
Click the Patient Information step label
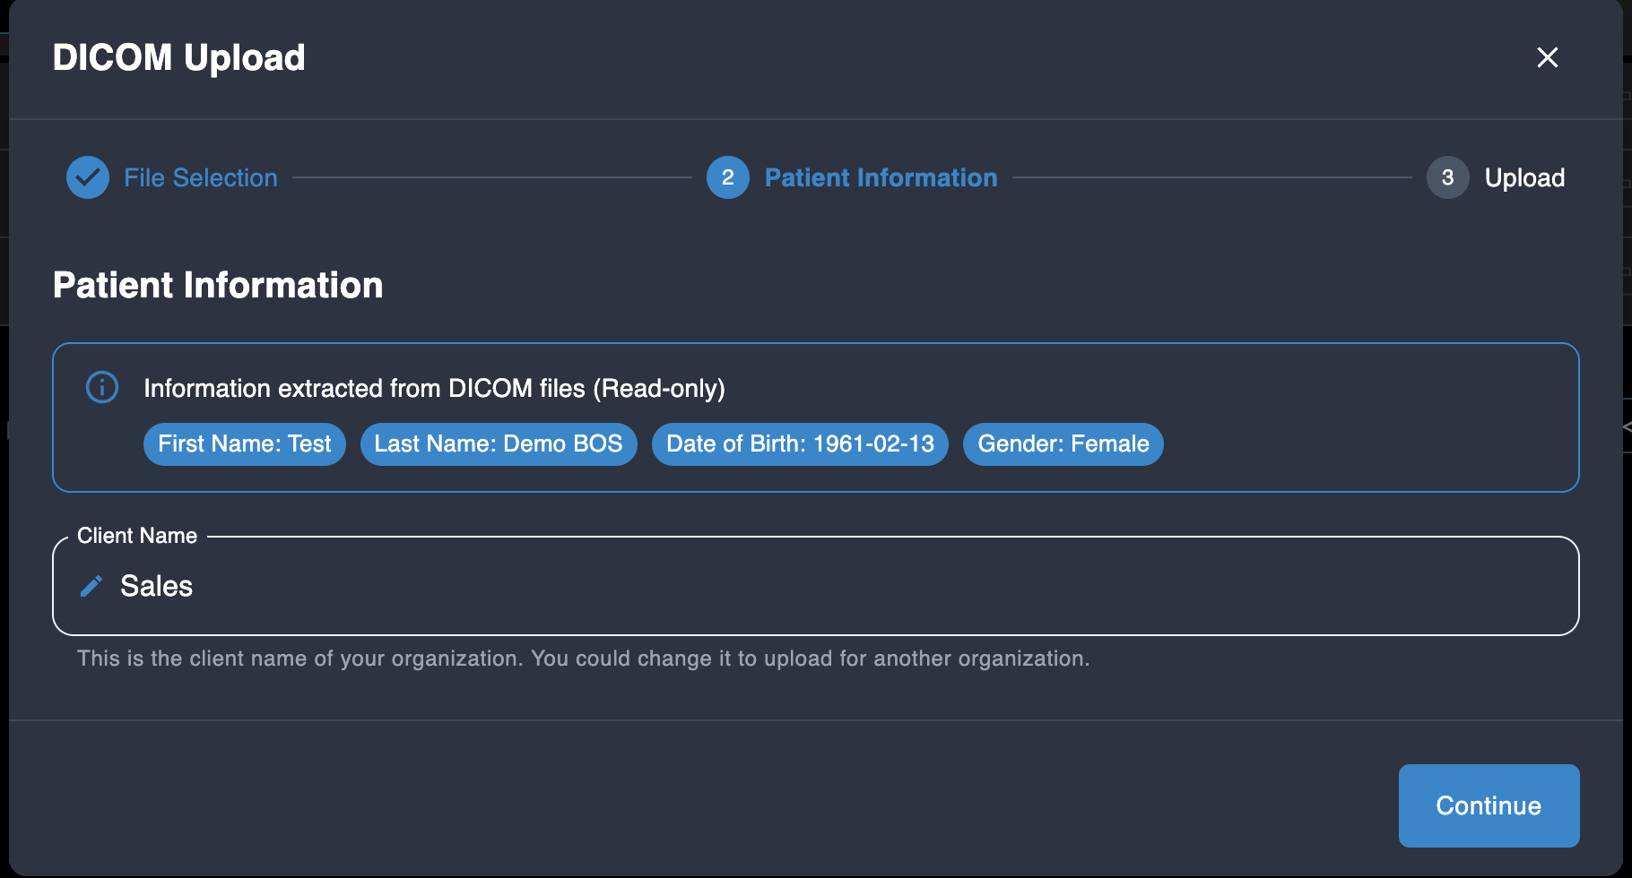click(x=881, y=177)
